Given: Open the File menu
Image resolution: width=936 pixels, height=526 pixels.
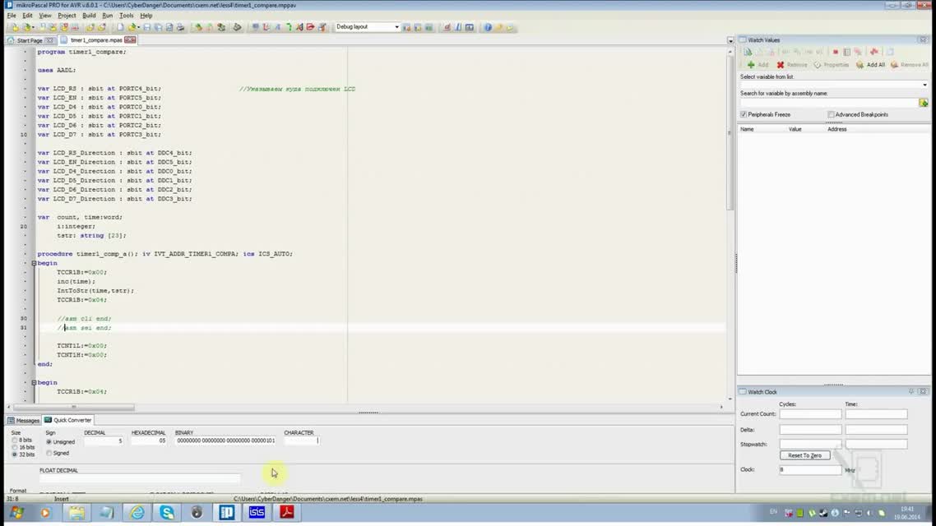Looking at the screenshot, I should point(12,16).
